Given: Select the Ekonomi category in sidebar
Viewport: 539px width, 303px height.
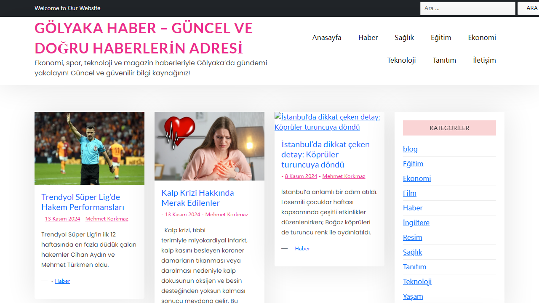Looking at the screenshot, I should [x=417, y=178].
